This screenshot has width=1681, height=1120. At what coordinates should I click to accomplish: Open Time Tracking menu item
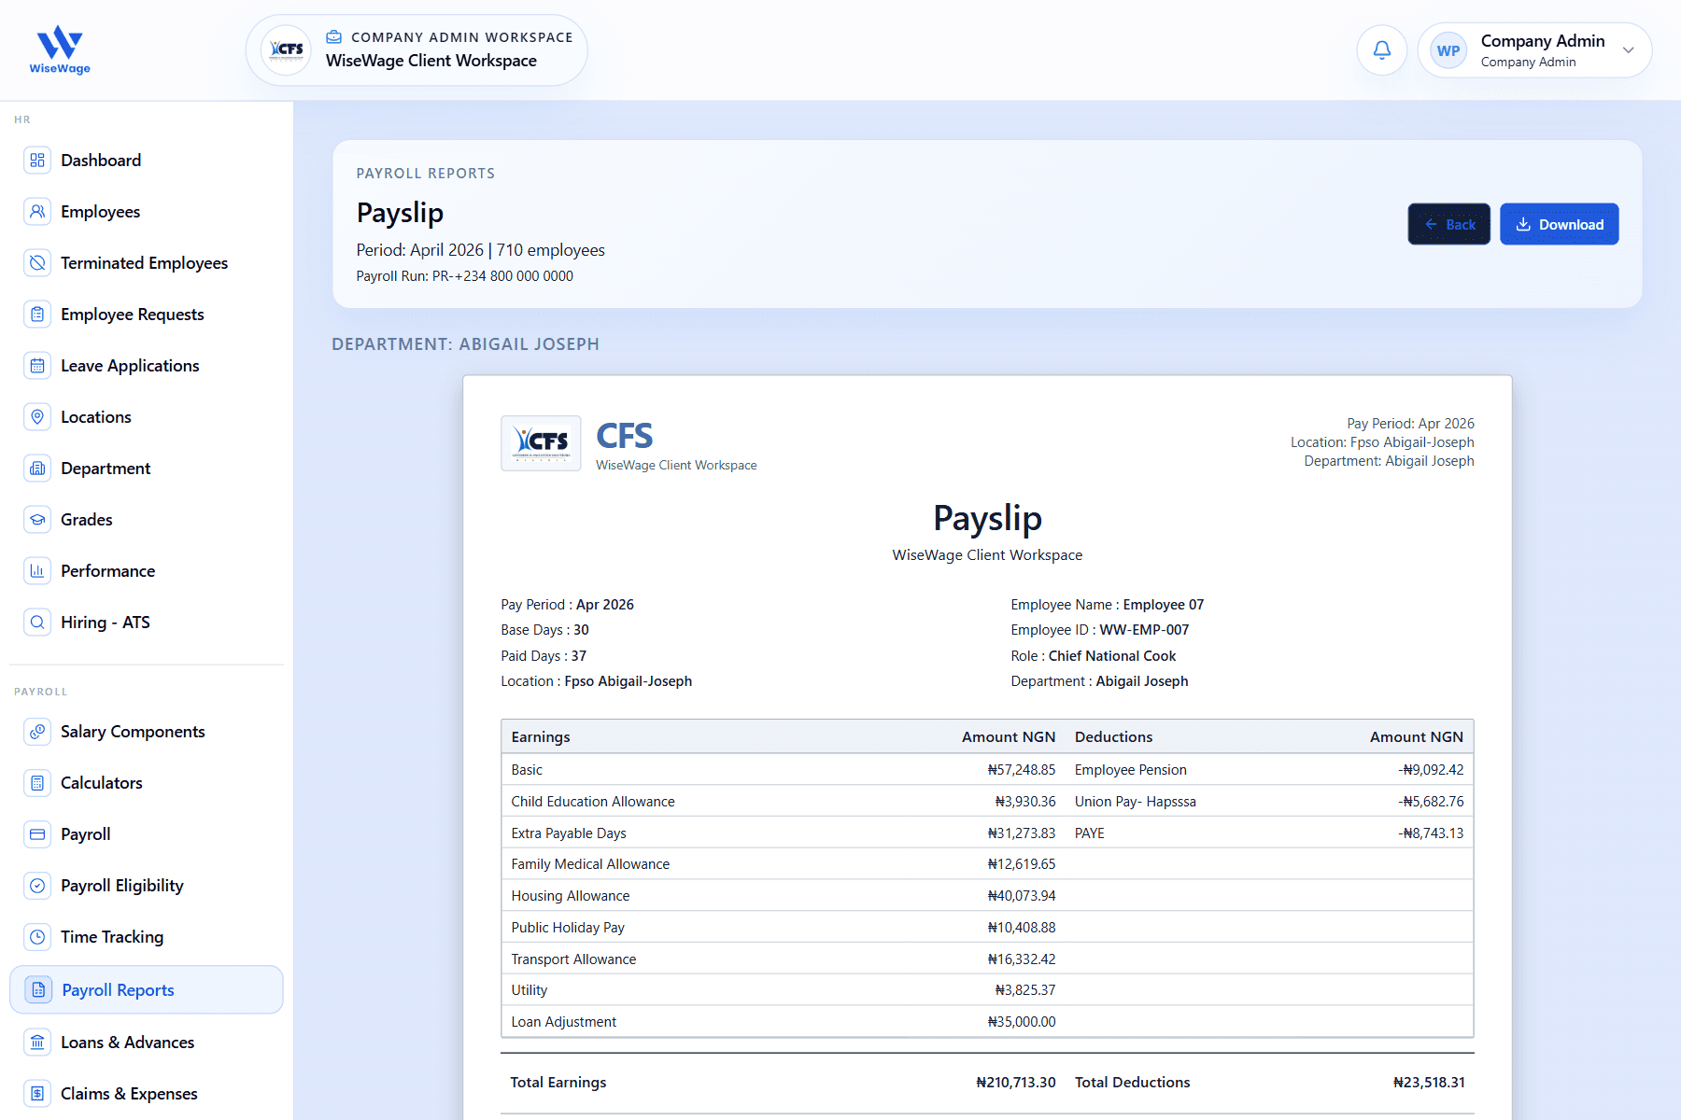click(x=146, y=937)
